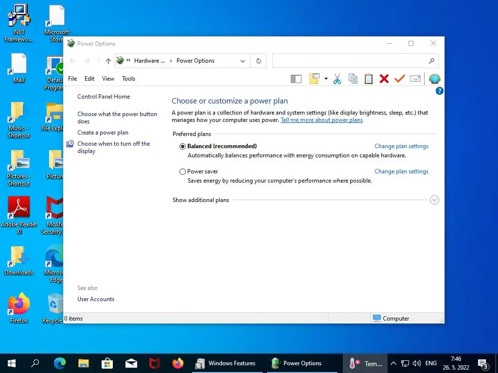Click the Computer status bar entry
The width and height of the screenshot is (498, 373).
391,319
